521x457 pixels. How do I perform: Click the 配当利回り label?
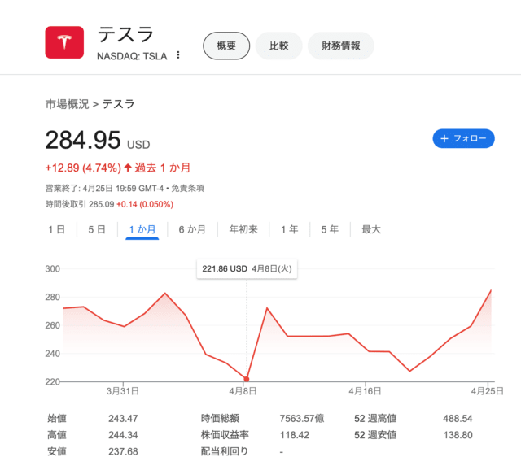225,451
